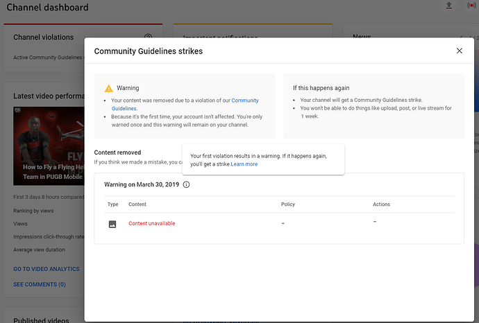The image size is (479, 323).
Task: Click the Channel violations card heading
Action: click(x=43, y=37)
